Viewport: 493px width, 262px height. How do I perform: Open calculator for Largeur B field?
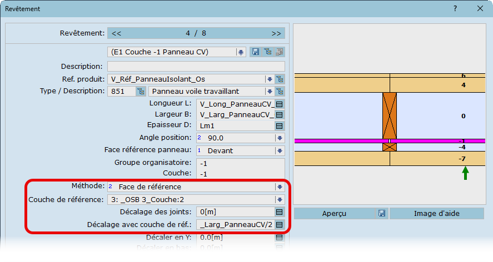pyautogui.click(x=280, y=115)
